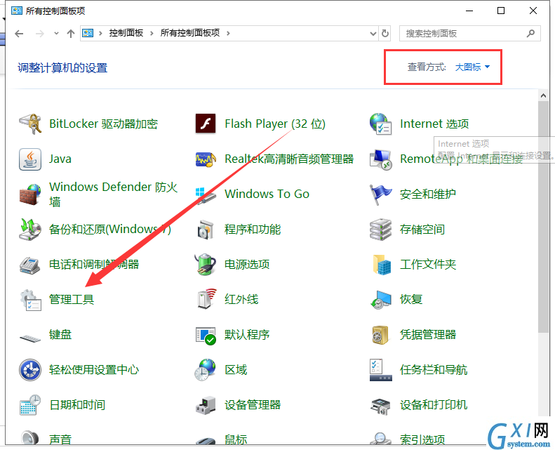Open the 默认程序 link
The height and width of the screenshot is (450, 555).
[x=247, y=335]
